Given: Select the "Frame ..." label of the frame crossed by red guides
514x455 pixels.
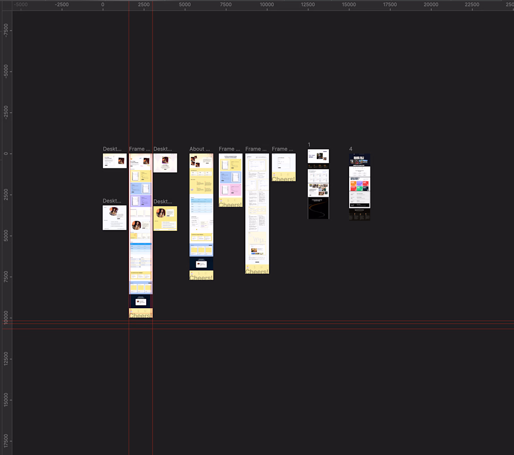Looking at the screenshot, I should click(140, 149).
